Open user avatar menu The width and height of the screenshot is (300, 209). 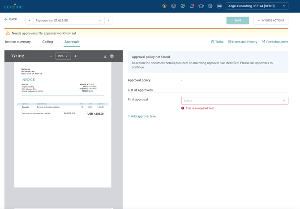tap(219, 6)
